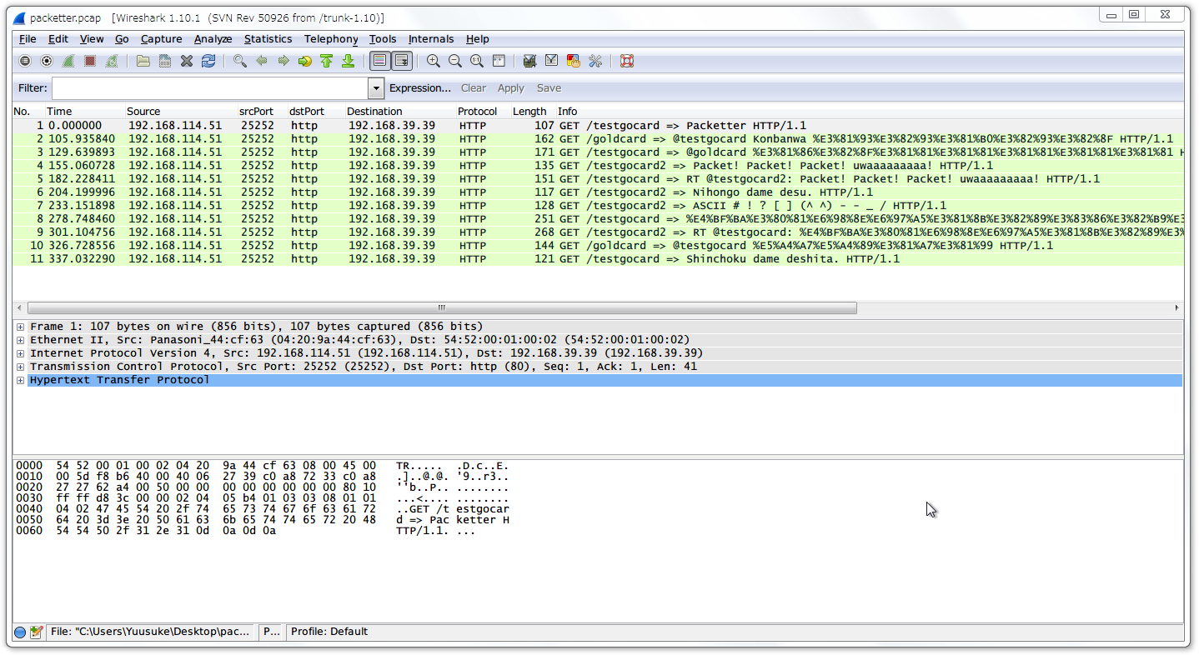Go forward in packet history arrow
Screen dimensions: 1199x655
(283, 61)
